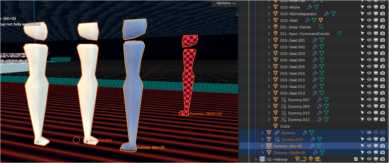Viewport: 389px width, 163px height.
Task: Click the area light data icon on 01L-Area-Center
Action: (x=321, y=27)
